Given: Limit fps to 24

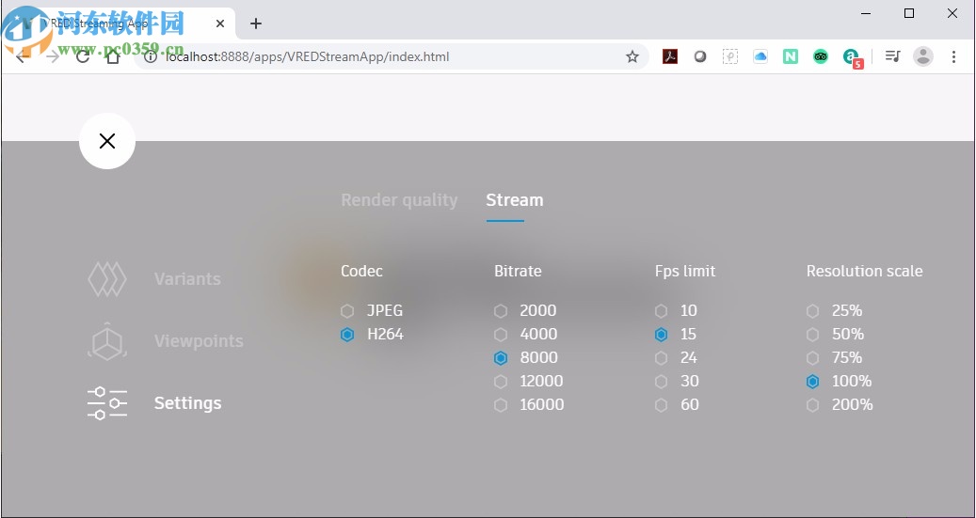Looking at the screenshot, I should point(676,358).
